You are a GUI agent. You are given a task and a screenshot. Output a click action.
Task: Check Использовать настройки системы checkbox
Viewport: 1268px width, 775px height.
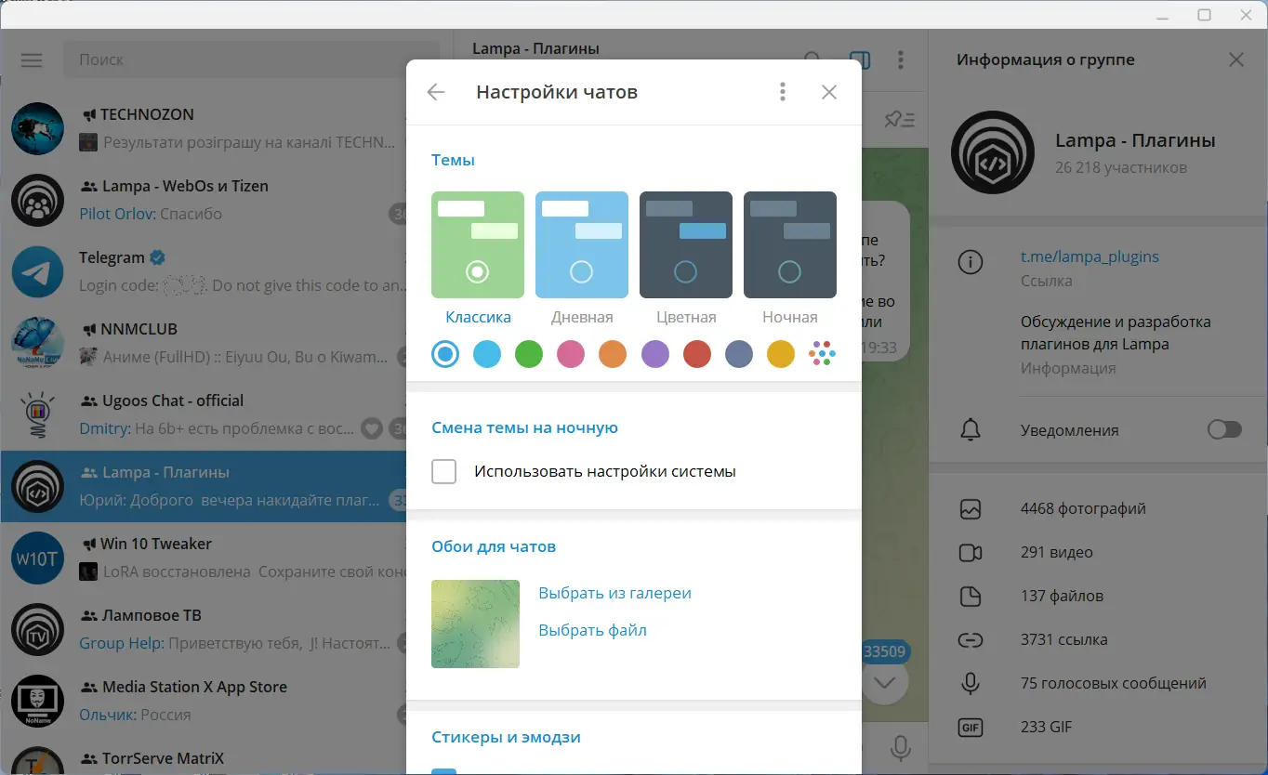[444, 471]
